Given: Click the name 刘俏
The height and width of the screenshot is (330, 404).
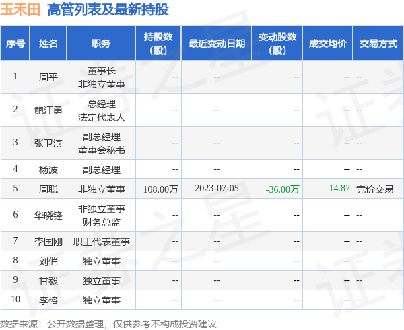Looking at the screenshot, I should tap(48, 261).
